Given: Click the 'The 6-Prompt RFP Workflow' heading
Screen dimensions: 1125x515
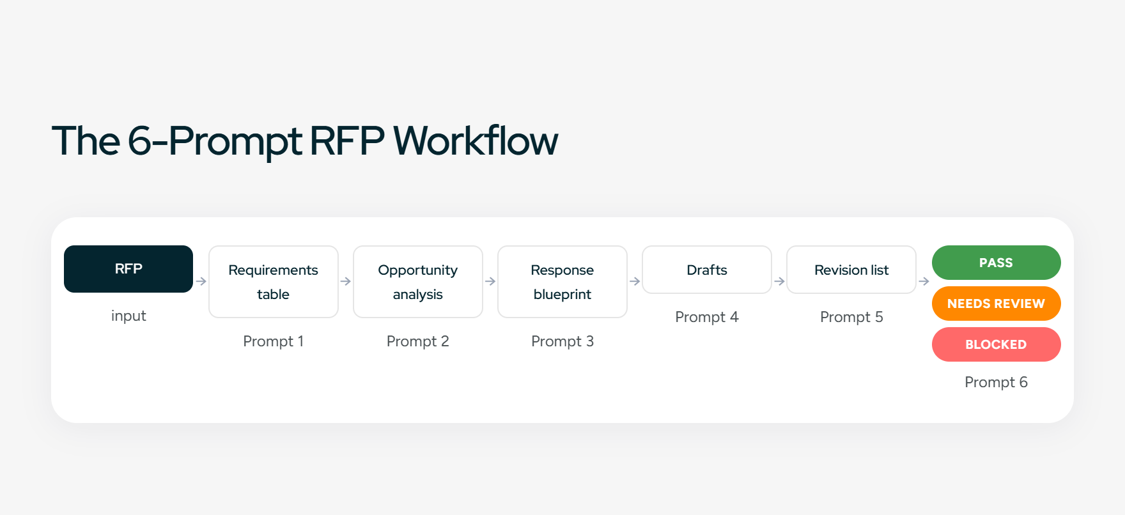Looking at the screenshot, I should (305, 141).
